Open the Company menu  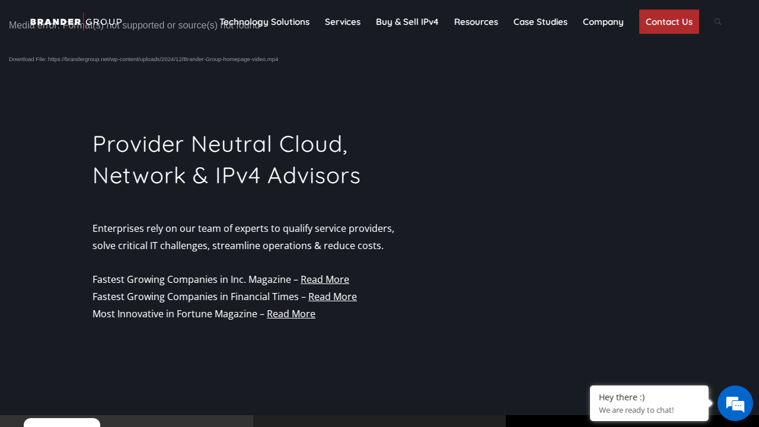(603, 22)
